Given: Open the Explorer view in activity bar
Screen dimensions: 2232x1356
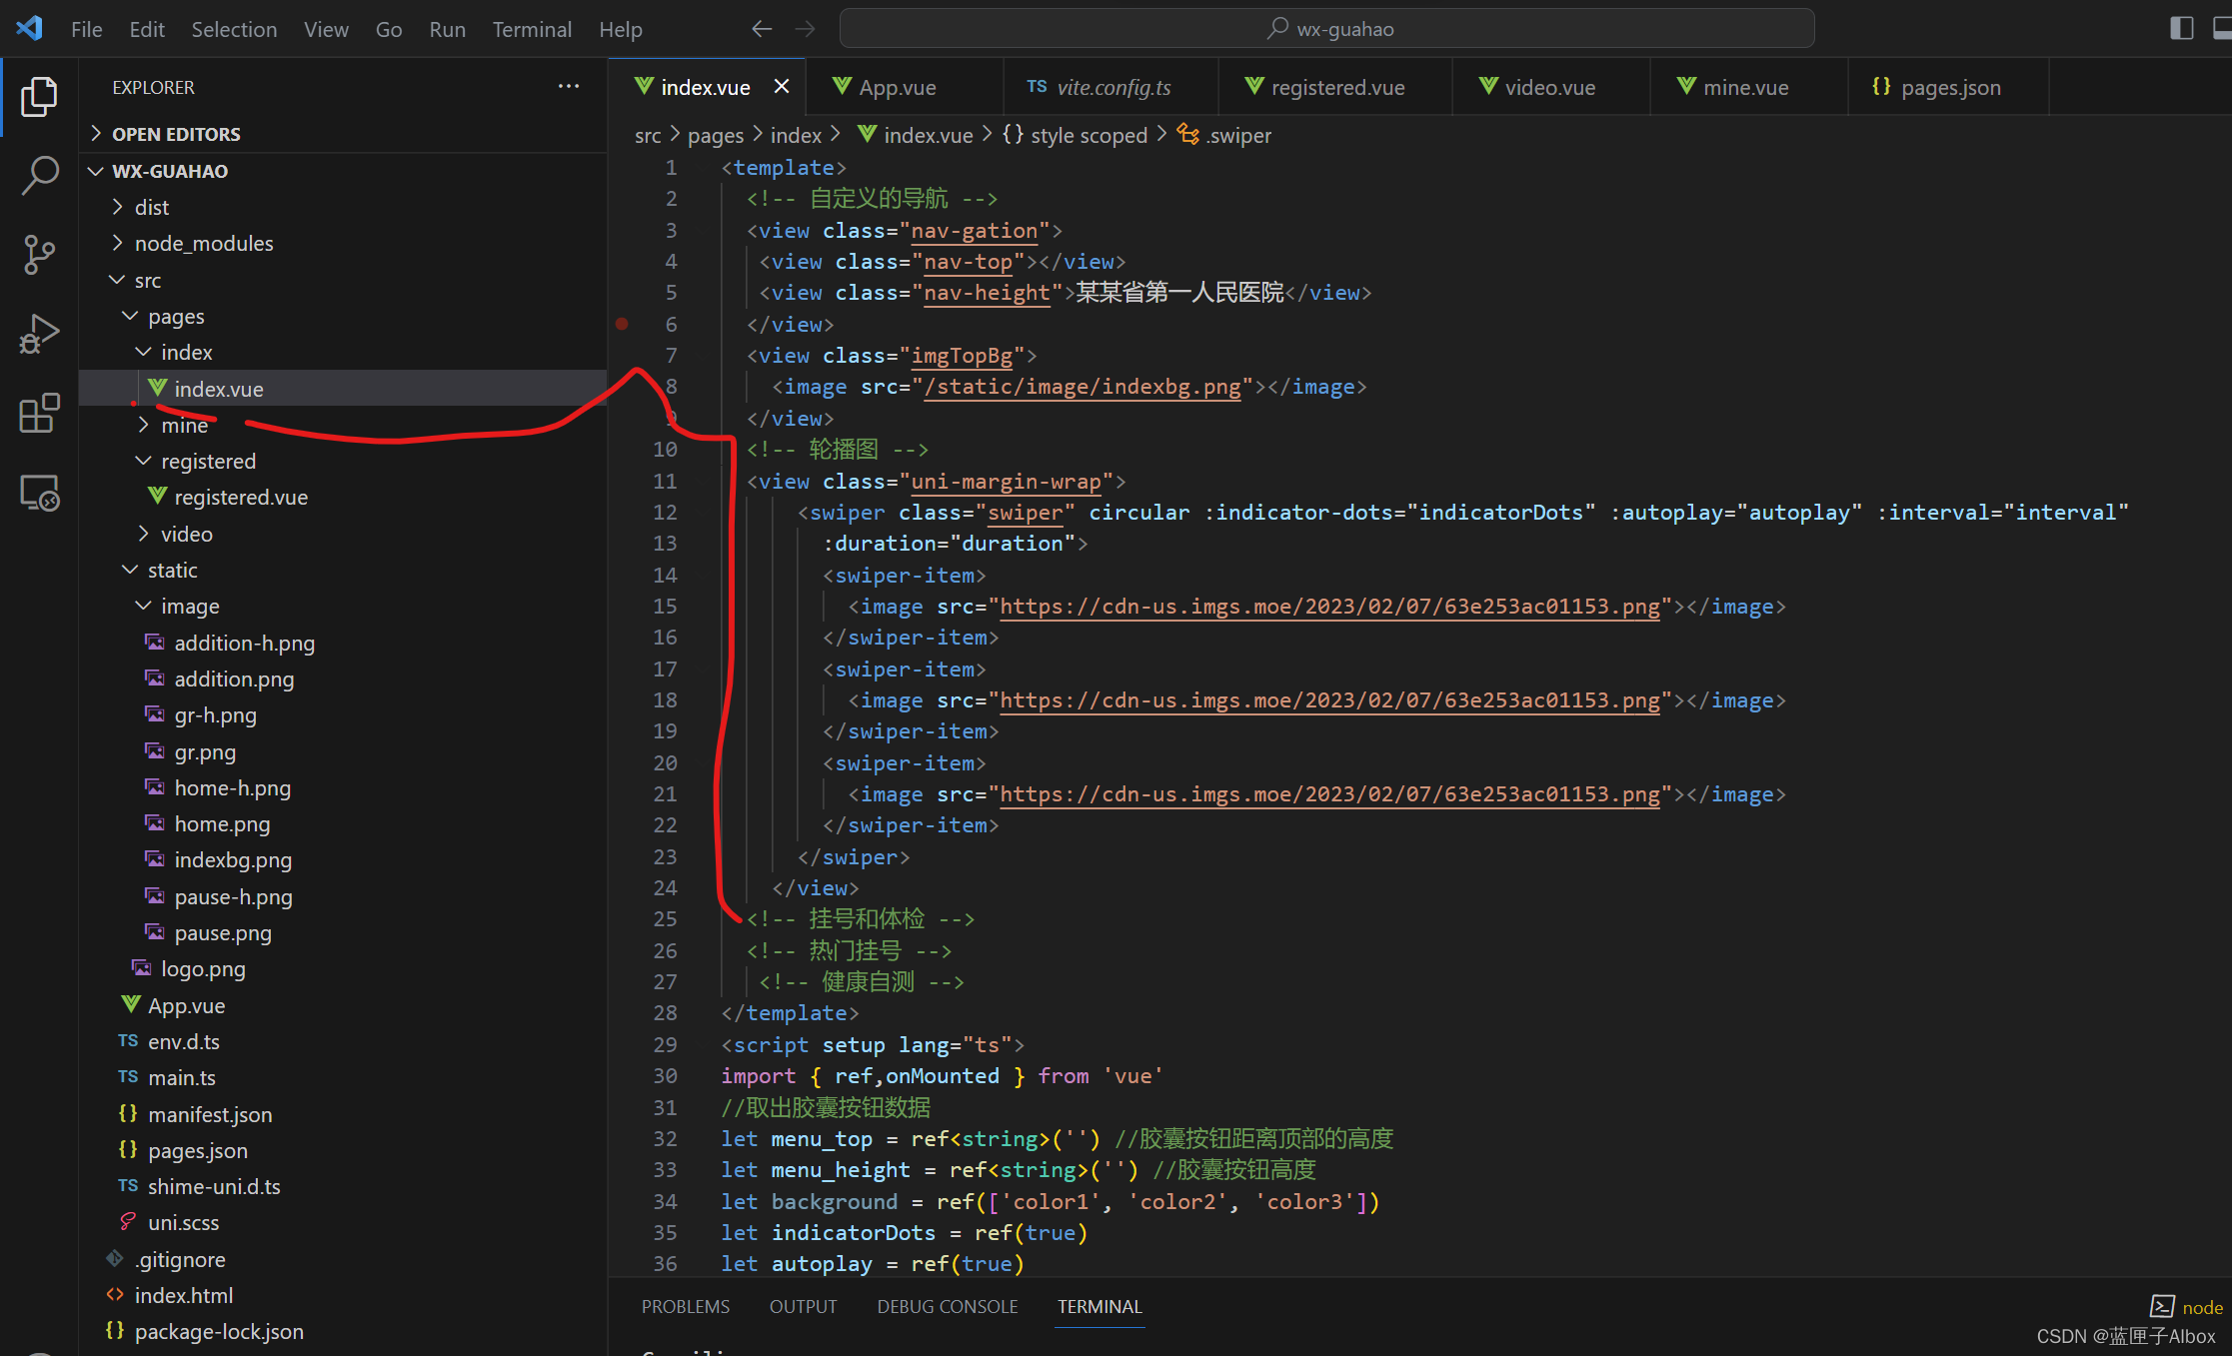Looking at the screenshot, I should click(x=39, y=97).
